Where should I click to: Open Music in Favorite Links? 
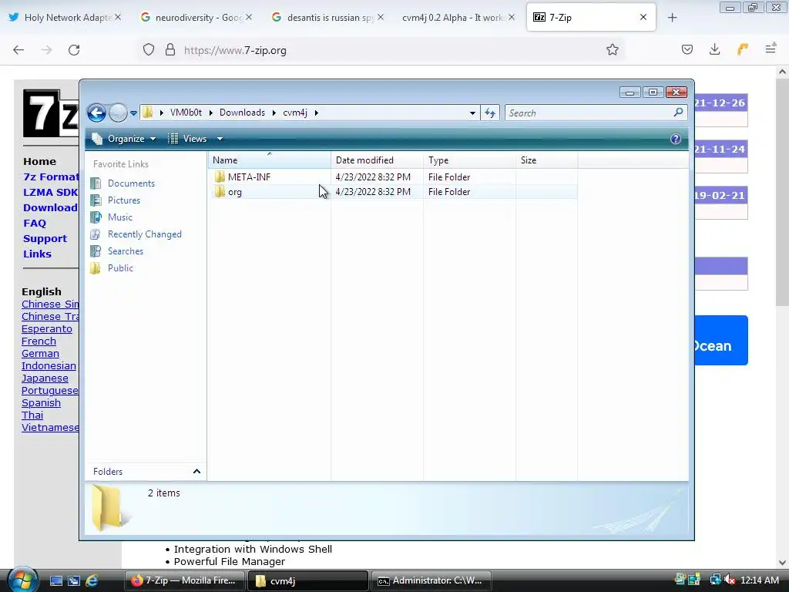[119, 217]
